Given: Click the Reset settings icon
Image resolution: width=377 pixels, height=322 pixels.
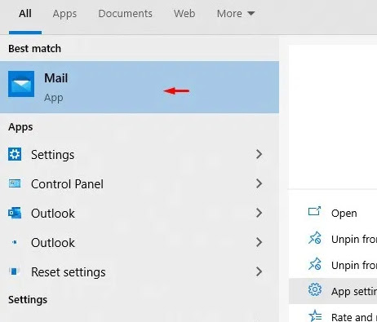Looking at the screenshot, I should click(x=14, y=271).
